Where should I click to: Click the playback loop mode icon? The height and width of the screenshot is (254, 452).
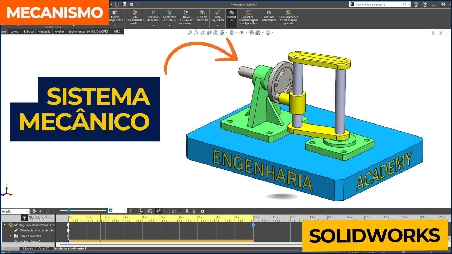coord(131,211)
